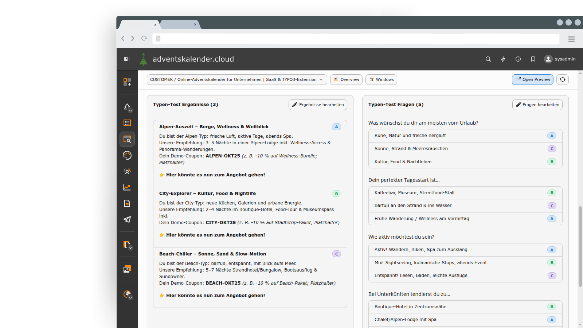This screenshot has width=583, height=328.
Task: Expand the bottom palette module group with chevron
Action: 127,294
